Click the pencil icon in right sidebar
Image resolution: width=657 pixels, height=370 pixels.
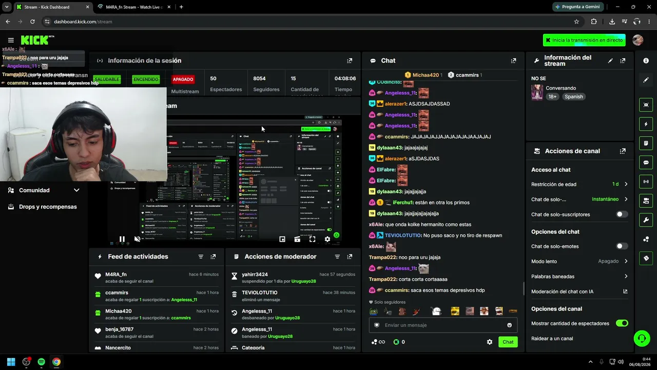click(x=646, y=80)
